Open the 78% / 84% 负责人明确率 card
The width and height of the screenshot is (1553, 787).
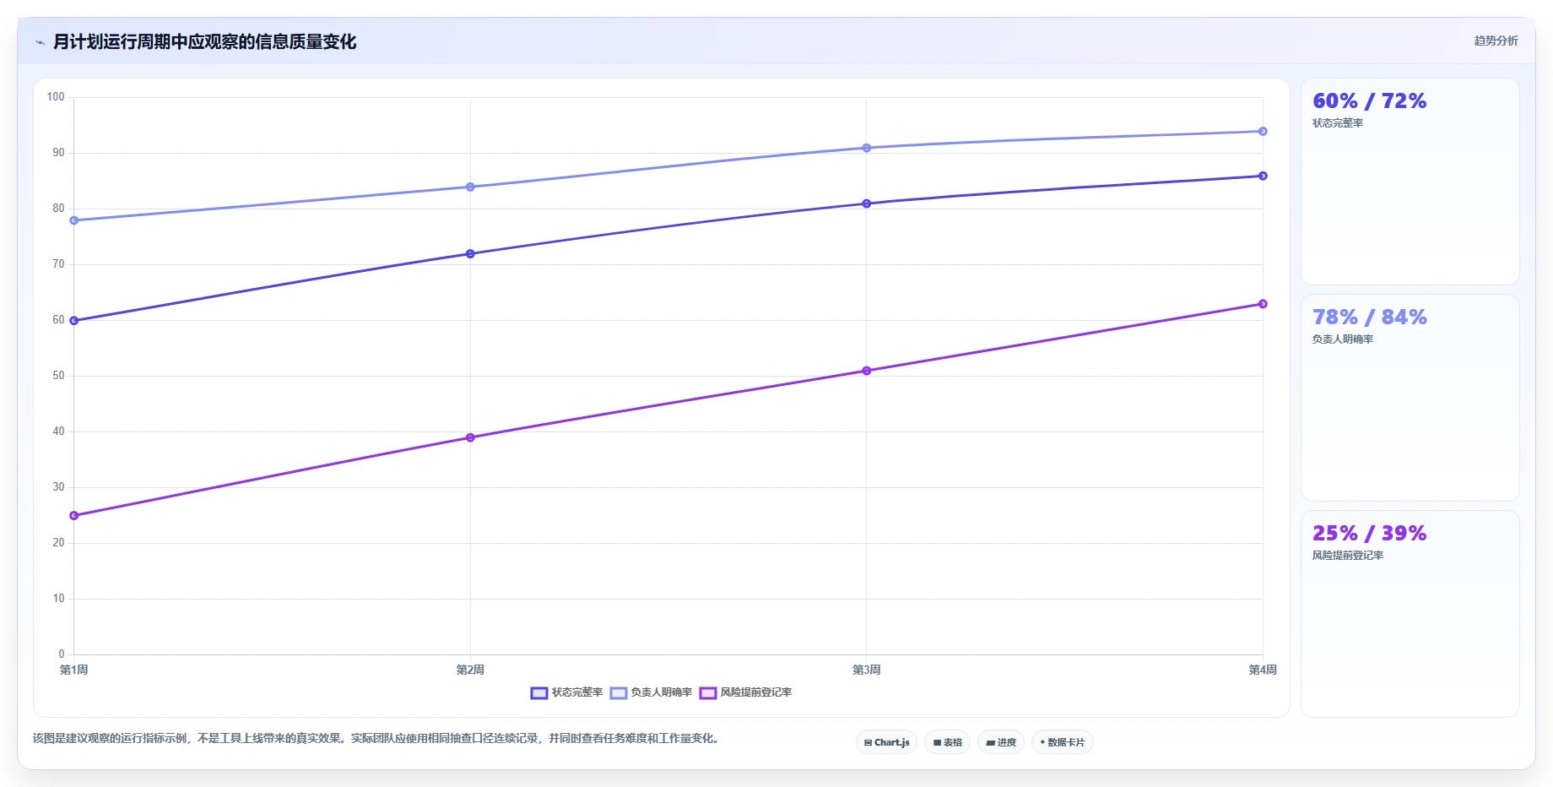point(1410,398)
